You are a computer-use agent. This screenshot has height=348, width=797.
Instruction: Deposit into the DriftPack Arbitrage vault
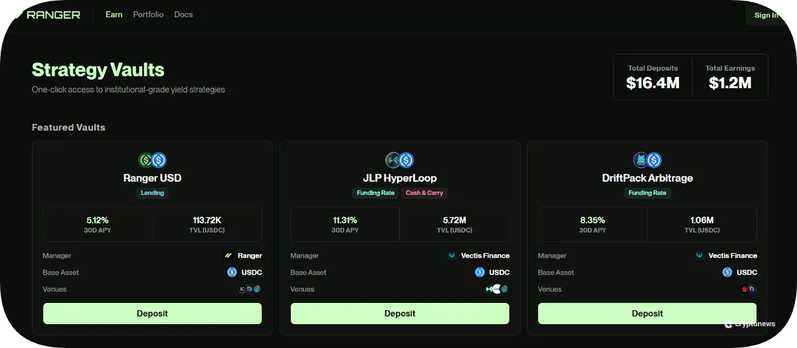coord(647,314)
